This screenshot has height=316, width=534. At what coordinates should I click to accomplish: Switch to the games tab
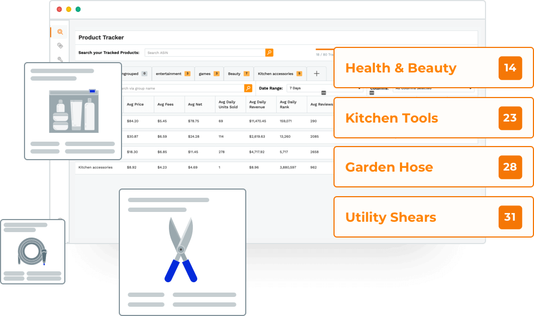(209, 74)
